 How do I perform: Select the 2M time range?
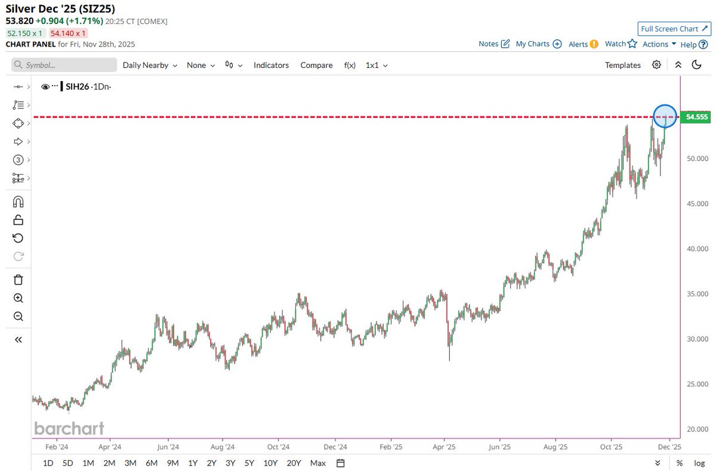(x=109, y=463)
